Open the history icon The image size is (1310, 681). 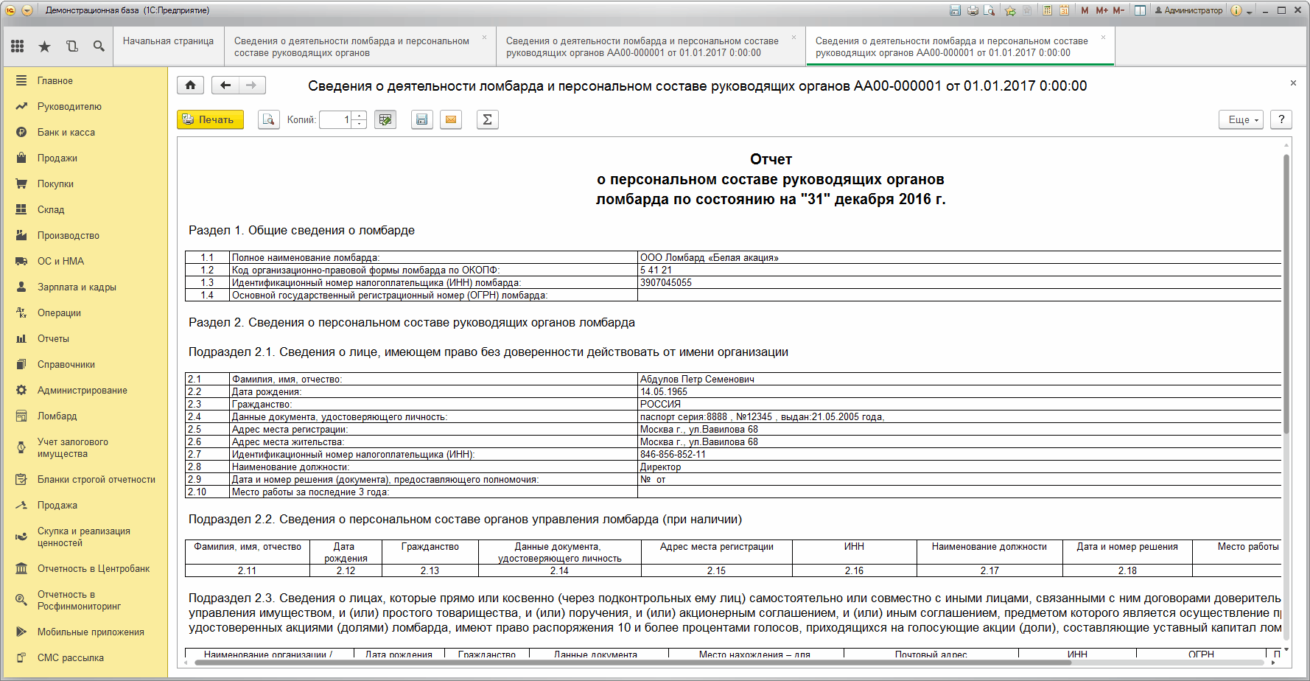coord(71,46)
